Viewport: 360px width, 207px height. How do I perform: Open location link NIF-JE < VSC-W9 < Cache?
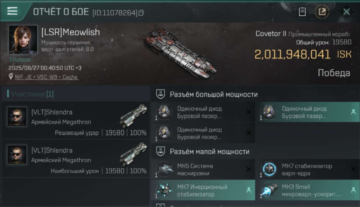pyautogui.click(x=46, y=77)
